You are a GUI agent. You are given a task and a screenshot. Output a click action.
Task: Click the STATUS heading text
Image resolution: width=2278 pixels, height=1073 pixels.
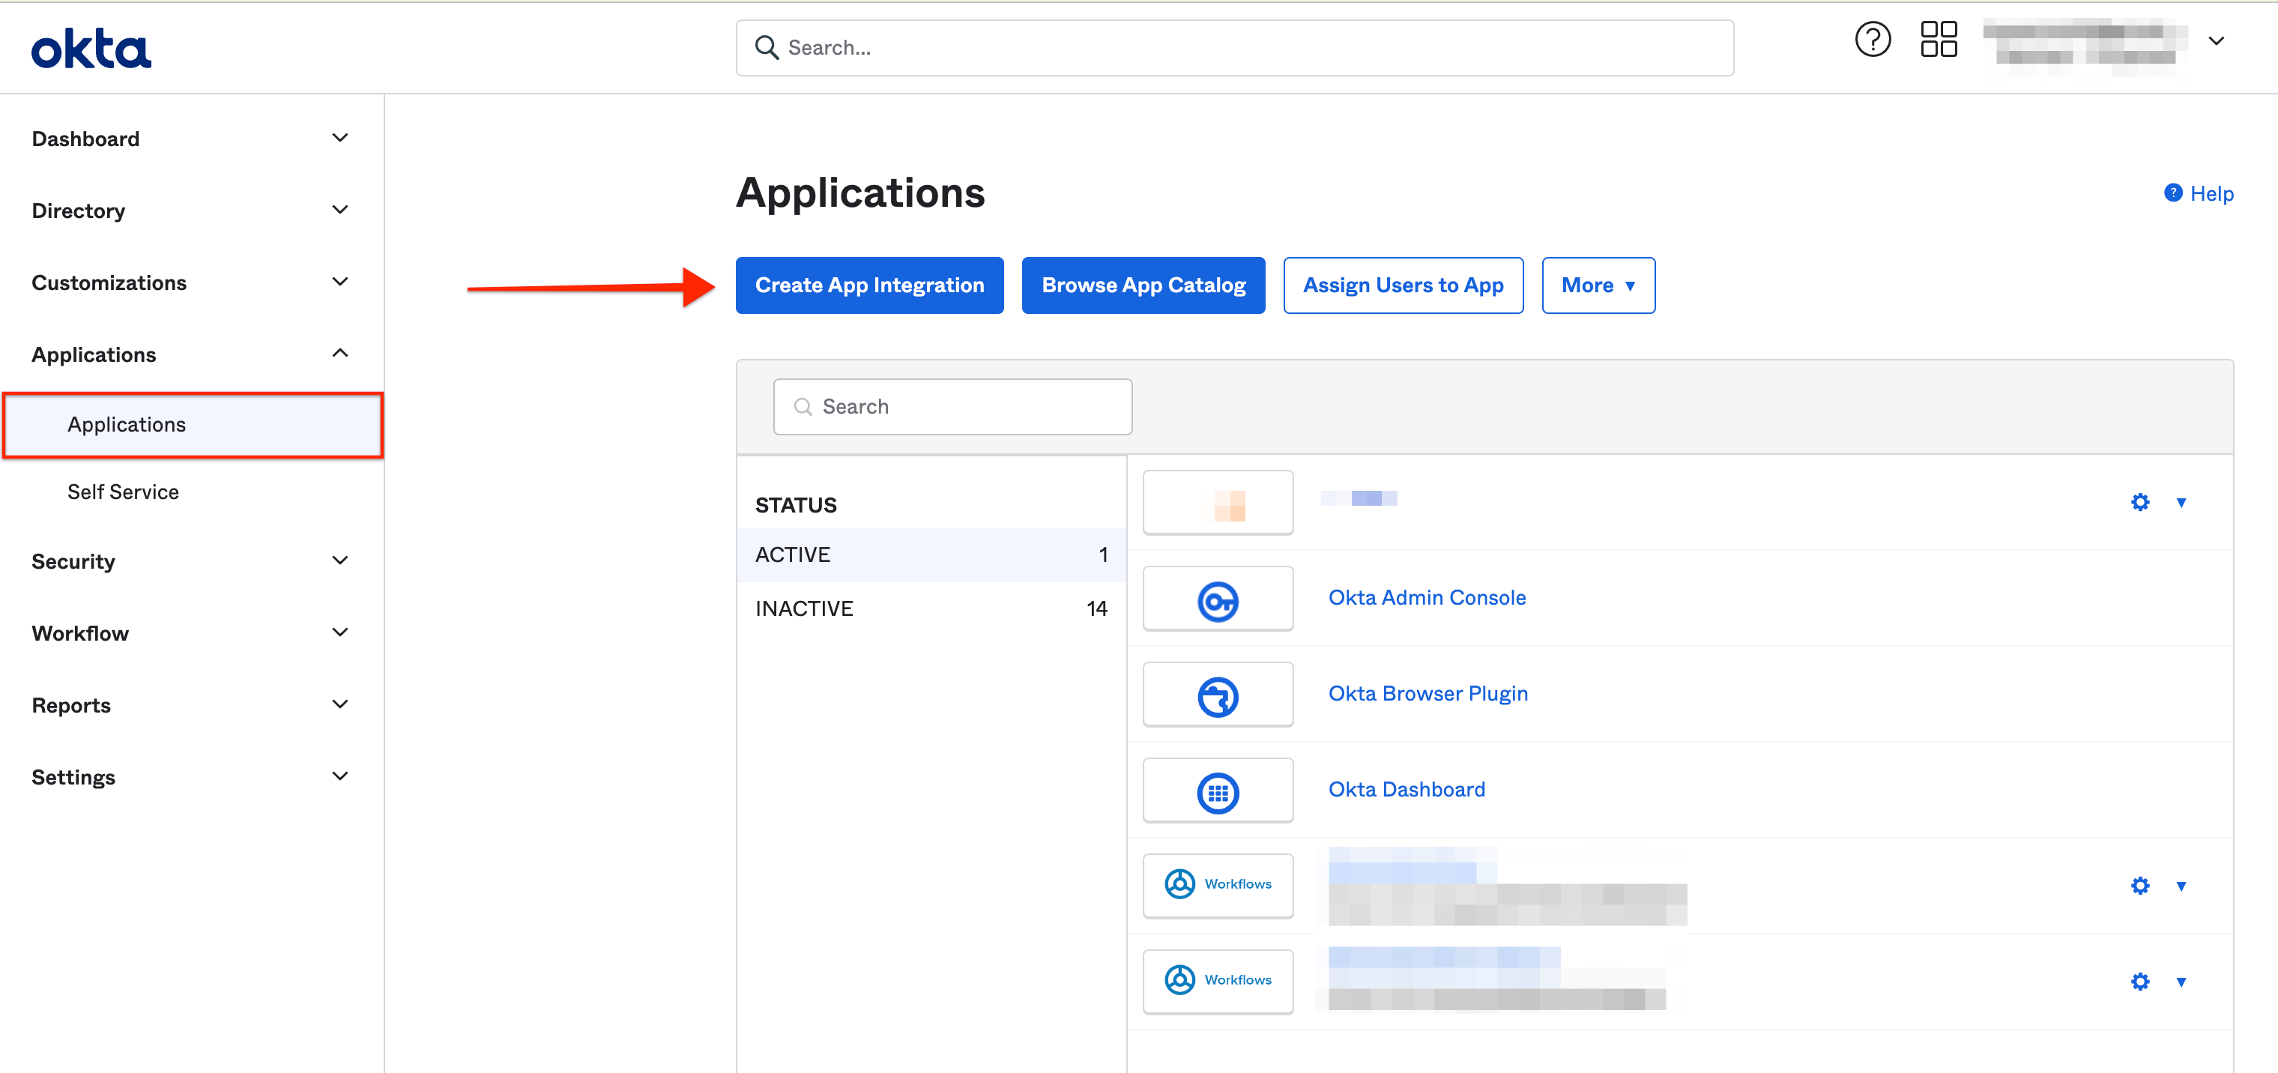pyautogui.click(x=796, y=505)
